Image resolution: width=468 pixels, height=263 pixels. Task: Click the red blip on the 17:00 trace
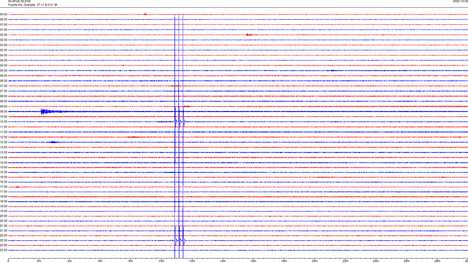coord(18,187)
